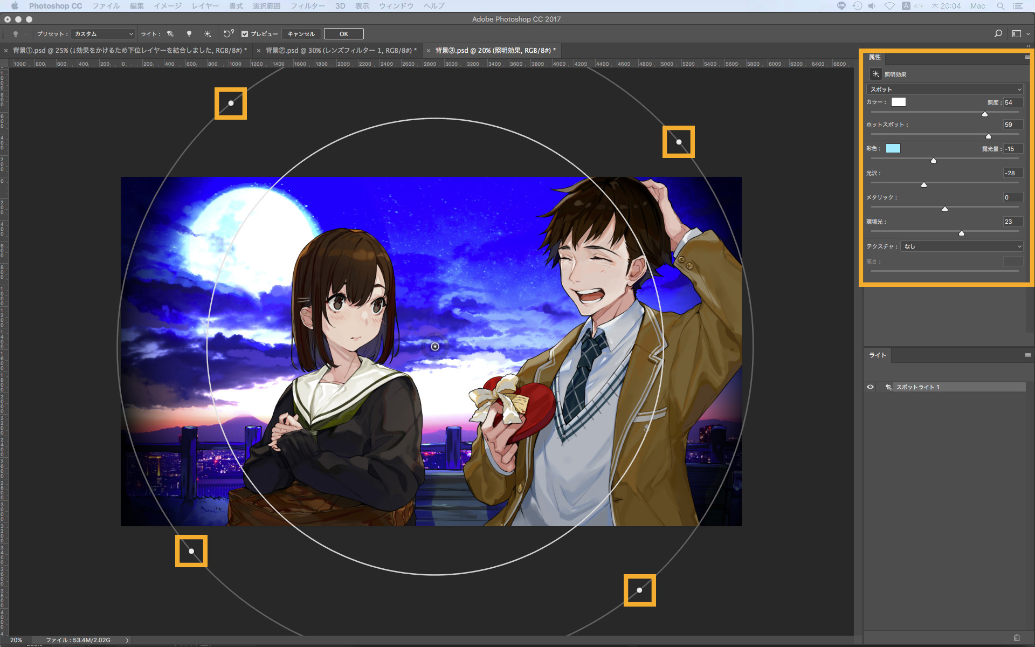Open the 属性 panel menu icon
Viewport: 1035px width, 647px height.
click(x=1027, y=57)
